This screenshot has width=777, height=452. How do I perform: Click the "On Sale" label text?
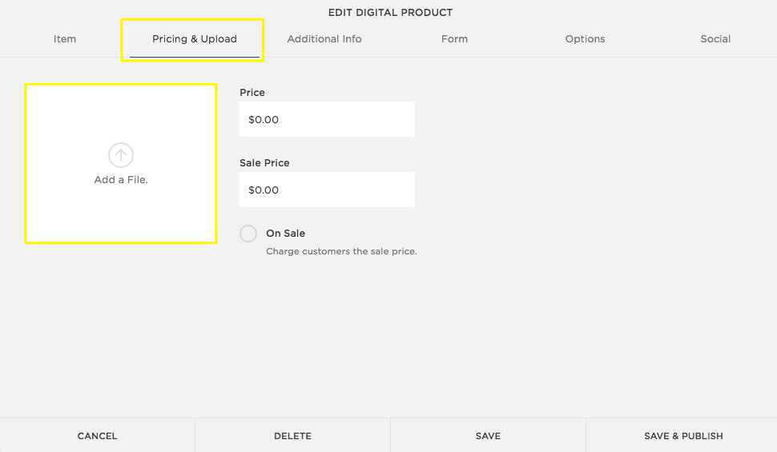click(285, 234)
